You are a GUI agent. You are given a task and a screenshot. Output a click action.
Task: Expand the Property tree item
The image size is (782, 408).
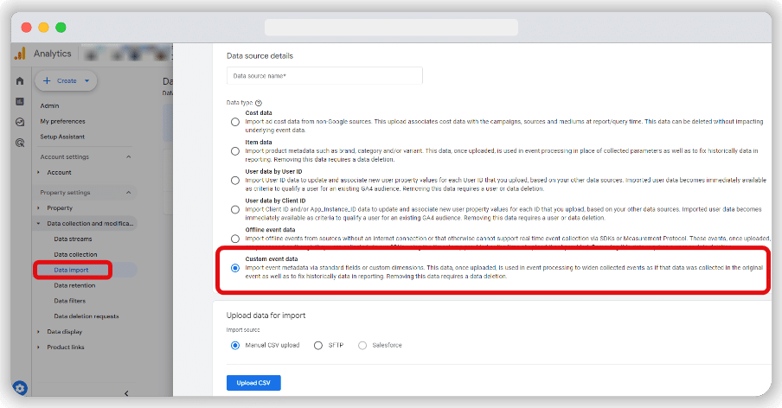click(38, 208)
